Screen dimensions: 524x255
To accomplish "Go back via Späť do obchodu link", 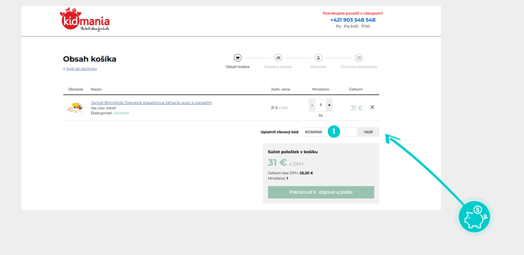I will (81, 69).
